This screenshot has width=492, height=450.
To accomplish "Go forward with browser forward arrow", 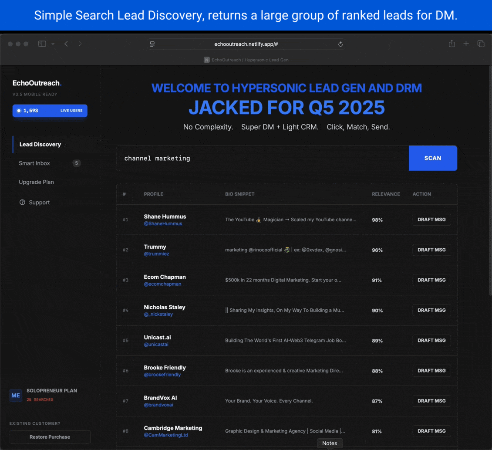I will 80,44.
